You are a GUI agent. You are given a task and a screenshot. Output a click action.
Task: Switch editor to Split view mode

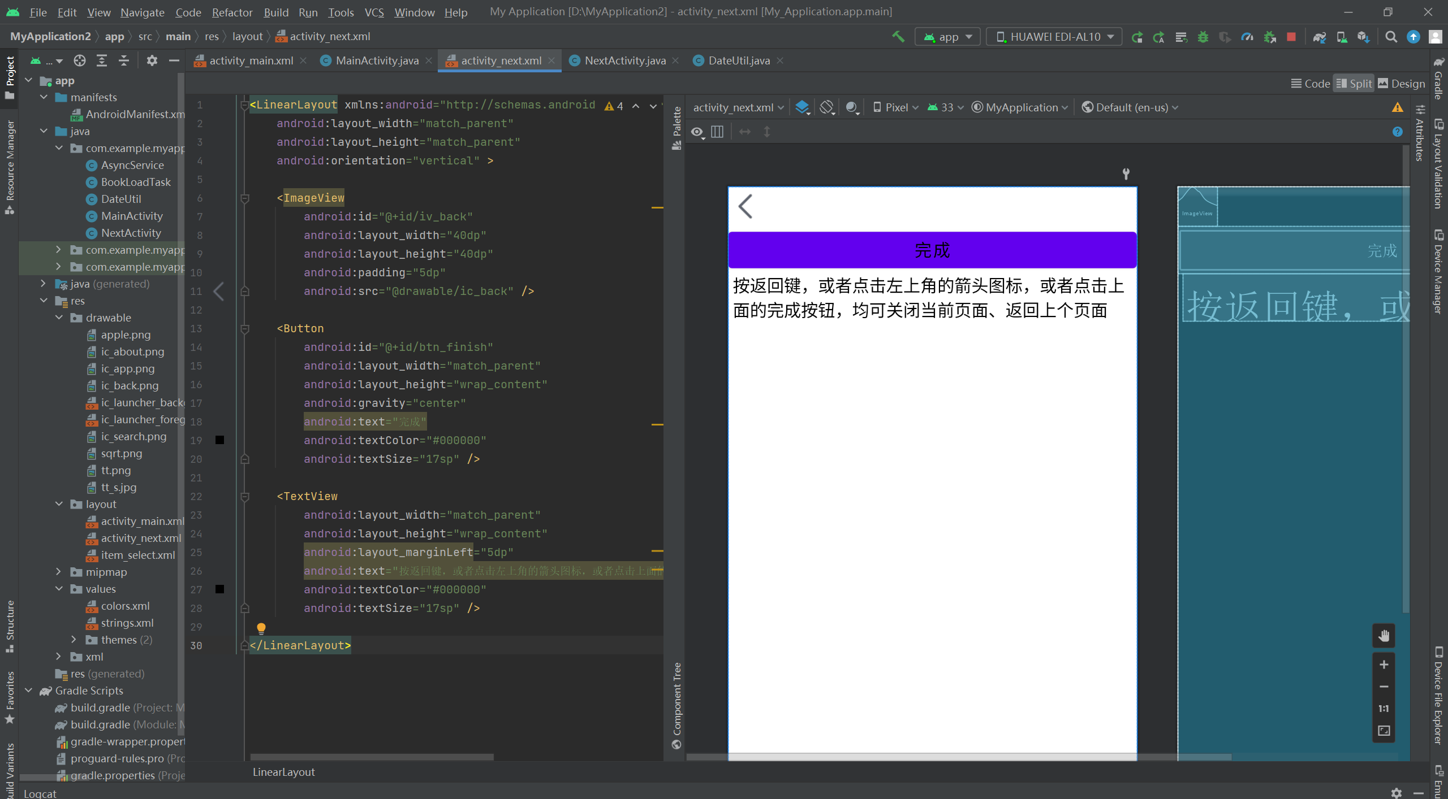tap(1354, 84)
